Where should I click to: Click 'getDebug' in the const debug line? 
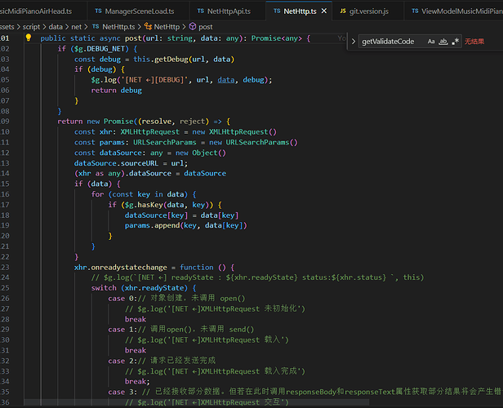(171, 60)
